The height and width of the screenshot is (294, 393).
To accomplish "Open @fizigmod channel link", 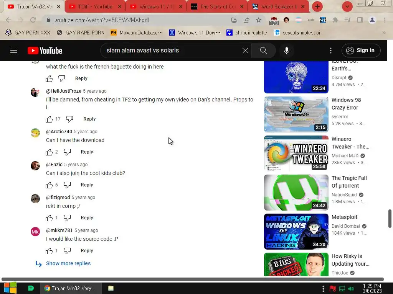I will coord(58,198).
